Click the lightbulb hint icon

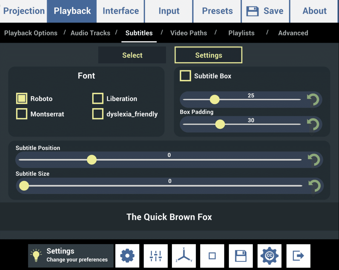[36, 256]
